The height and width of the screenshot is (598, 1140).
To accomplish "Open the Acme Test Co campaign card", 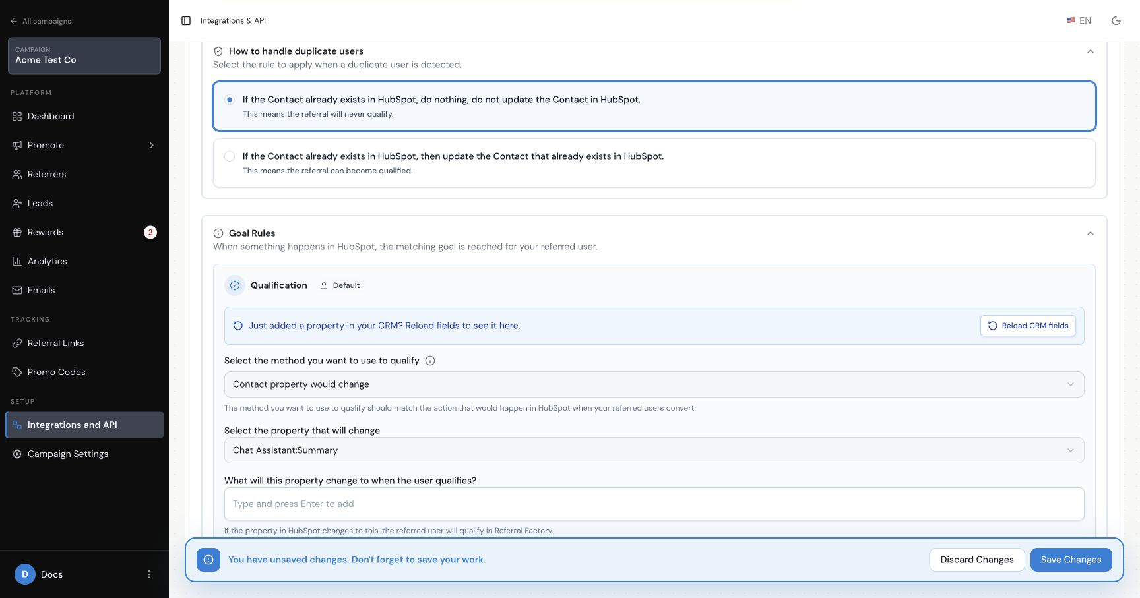I will tap(84, 55).
